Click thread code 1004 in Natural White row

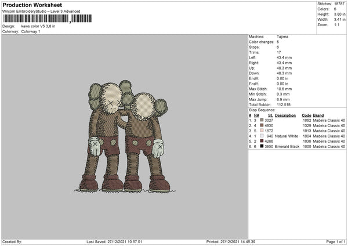(x=307, y=136)
